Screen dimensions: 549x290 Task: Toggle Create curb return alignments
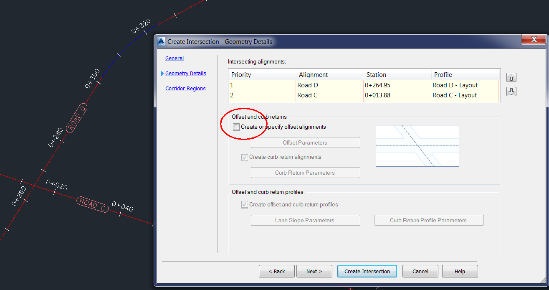(244, 158)
